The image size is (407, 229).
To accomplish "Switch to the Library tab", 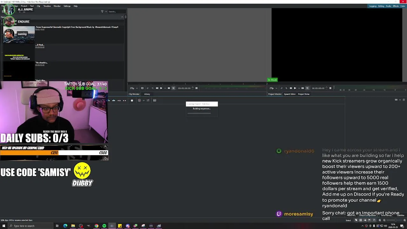I will tap(147, 94).
